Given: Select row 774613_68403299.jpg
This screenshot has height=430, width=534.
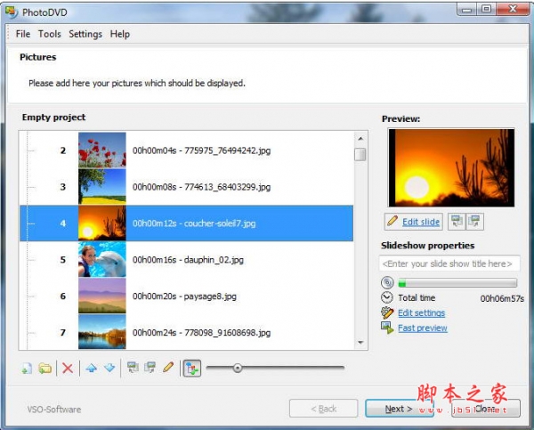Looking at the screenshot, I should tap(187, 187).
